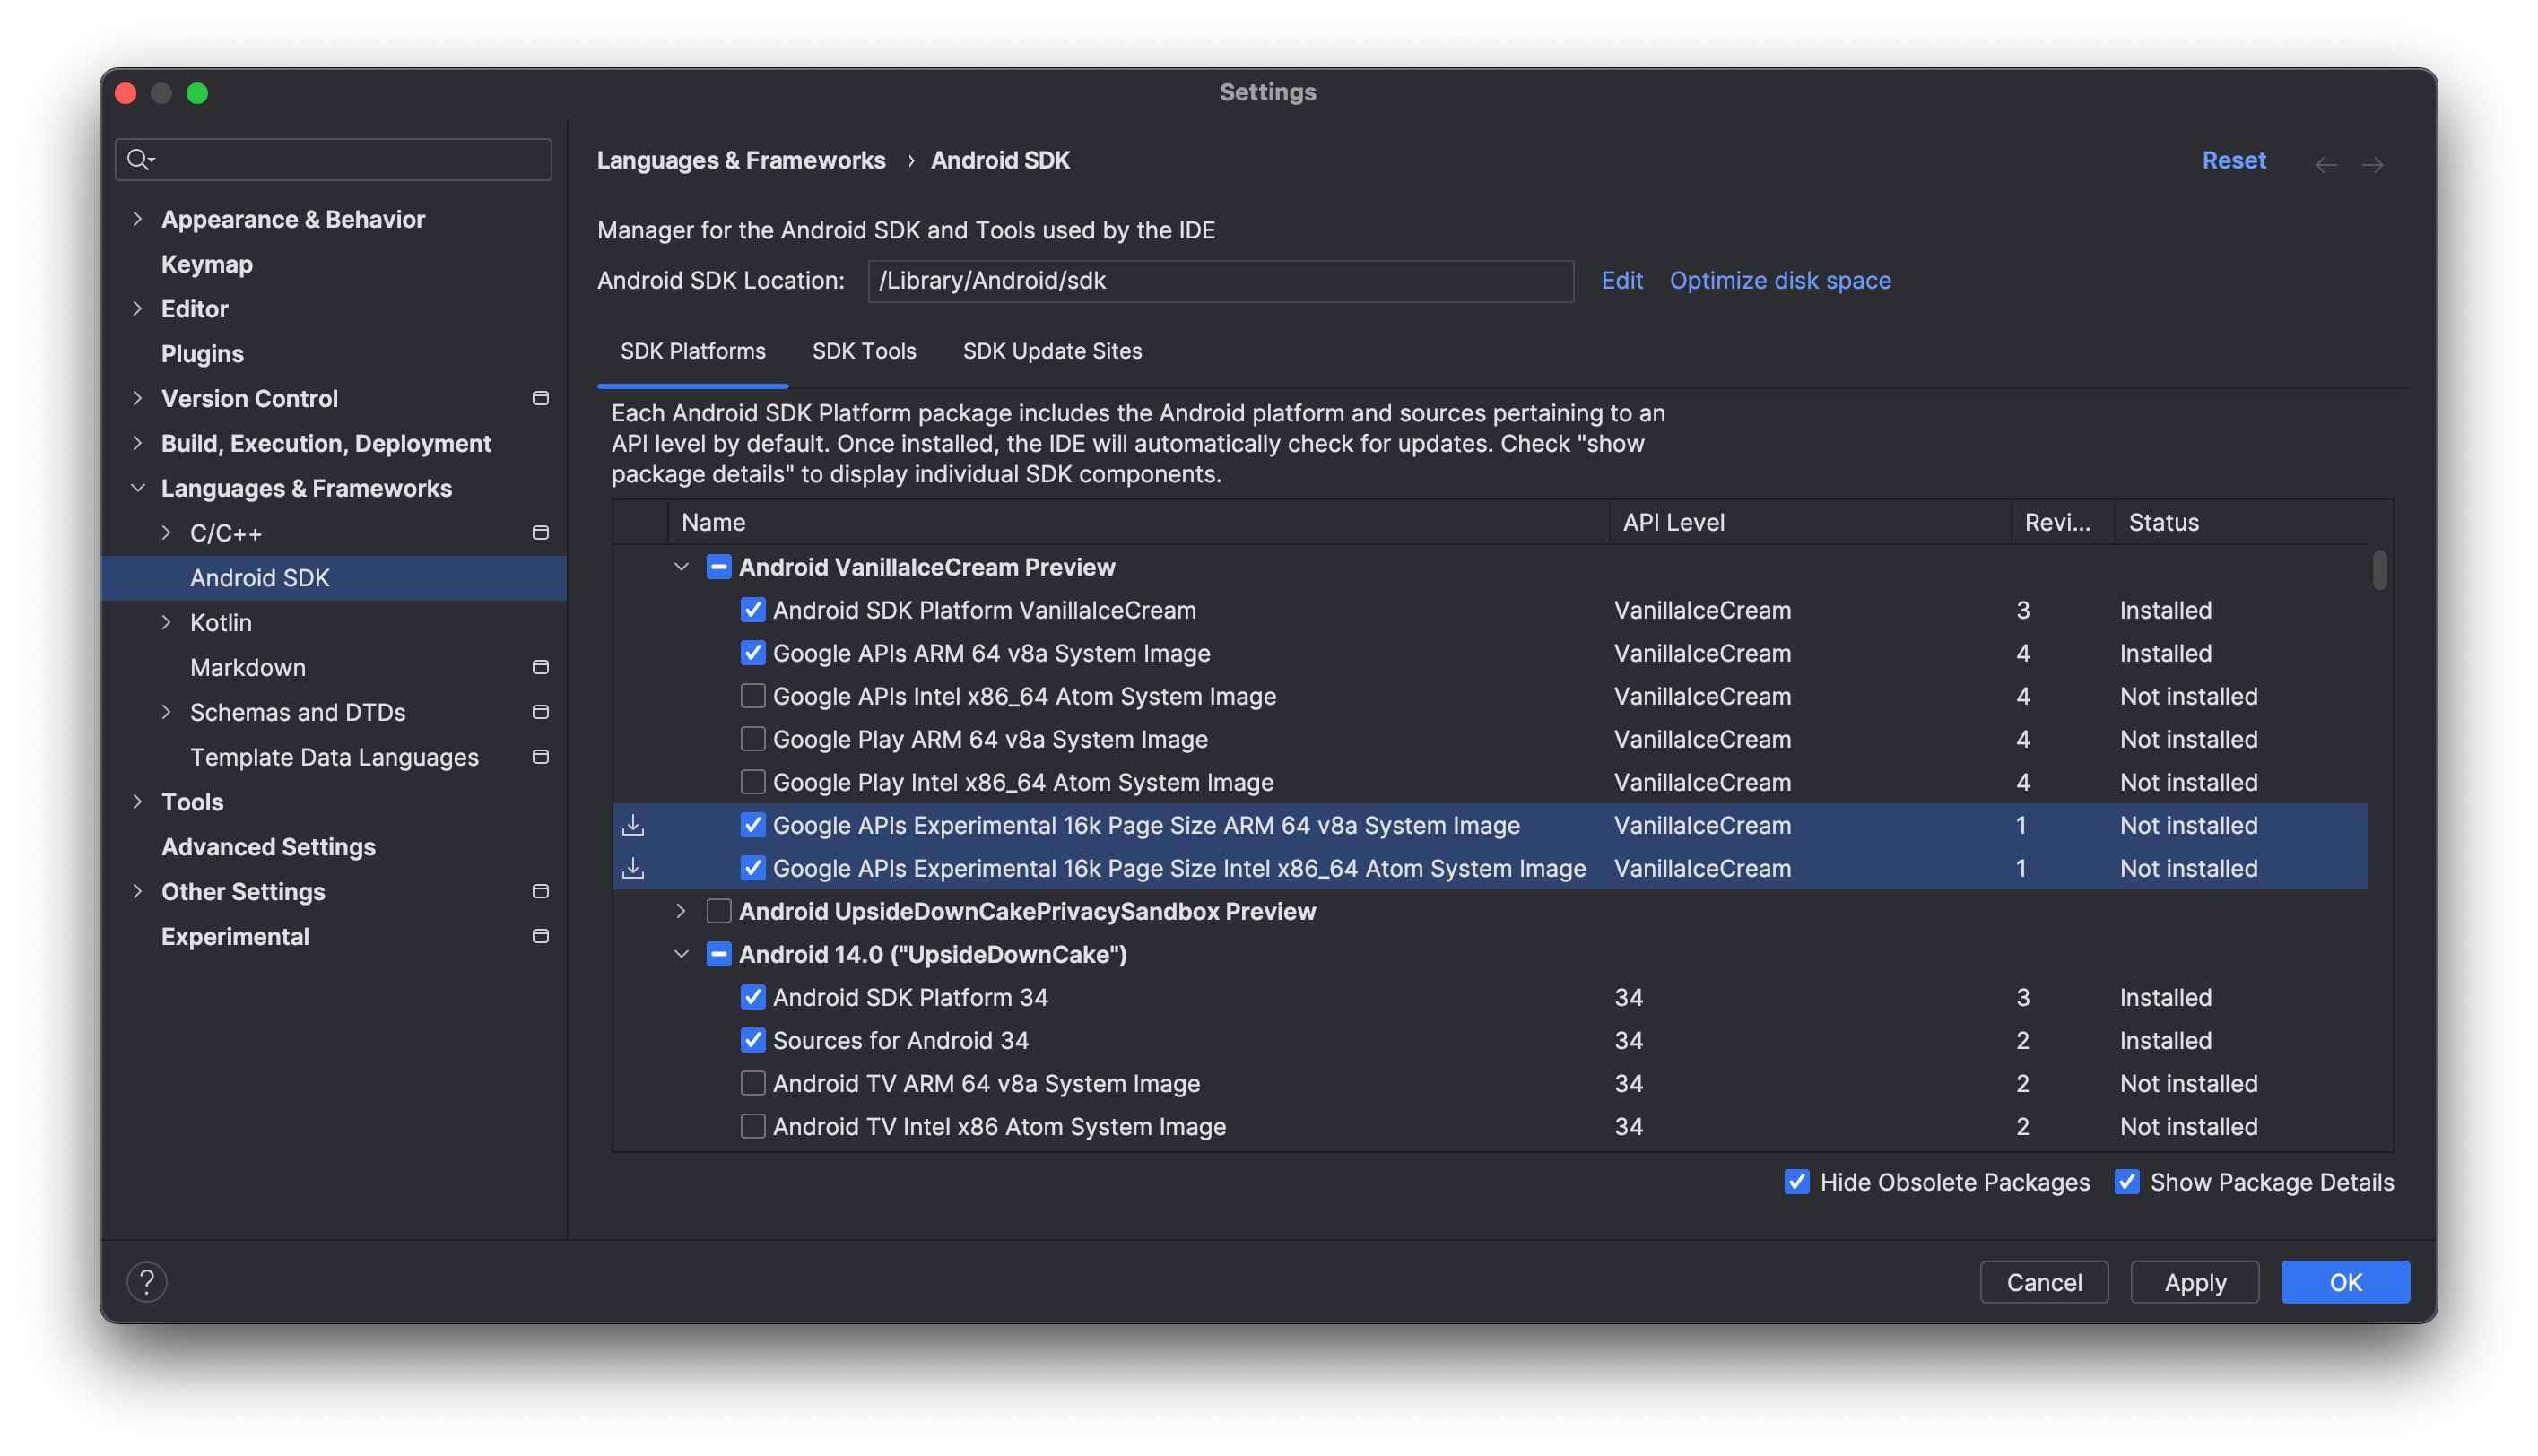Click the download icon for 16k Page Size Intel entry

coord(633,865)
